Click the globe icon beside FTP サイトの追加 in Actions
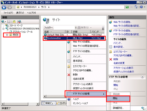Viewport: 147px width, 111px height. 111,31
